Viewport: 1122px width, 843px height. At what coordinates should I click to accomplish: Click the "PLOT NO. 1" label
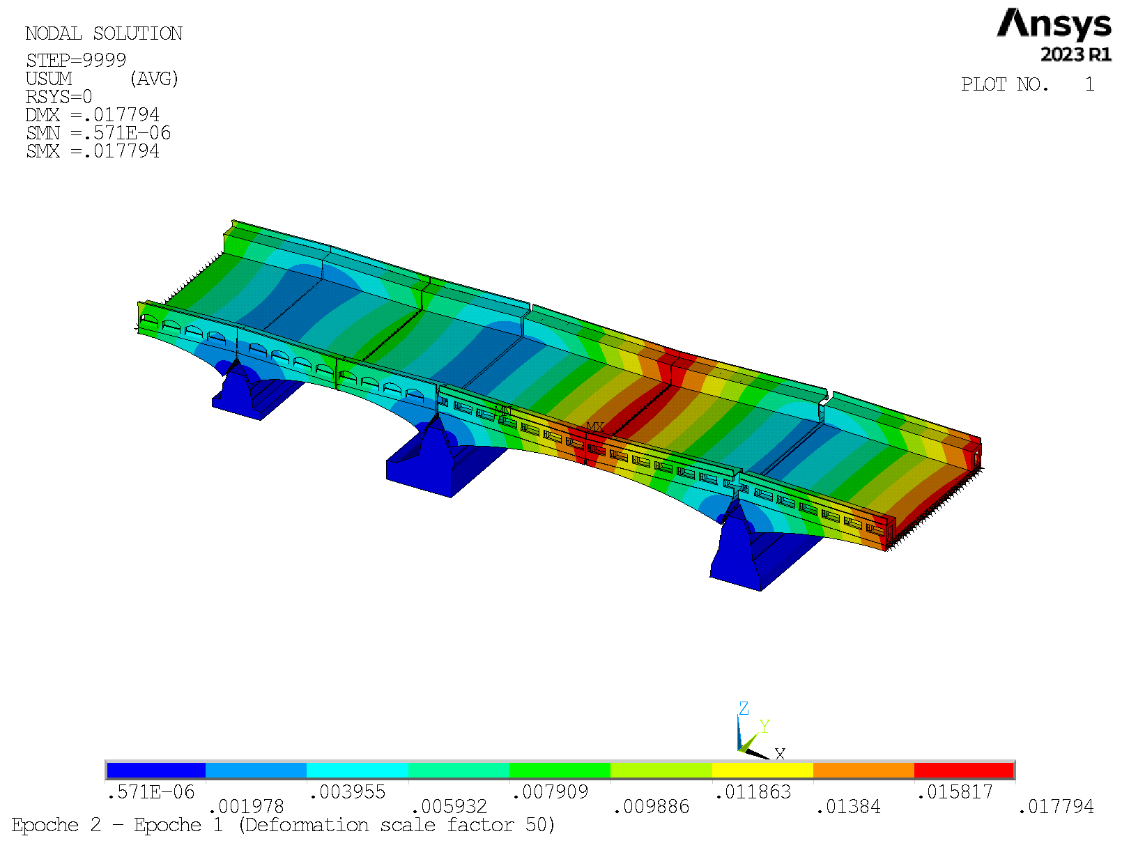click(1028, 84)
